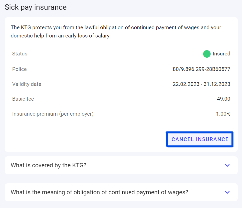Screen dimensions: 242x208
Task: Click the Police row label
Action: pyautogui.click(x=19, y=69)
